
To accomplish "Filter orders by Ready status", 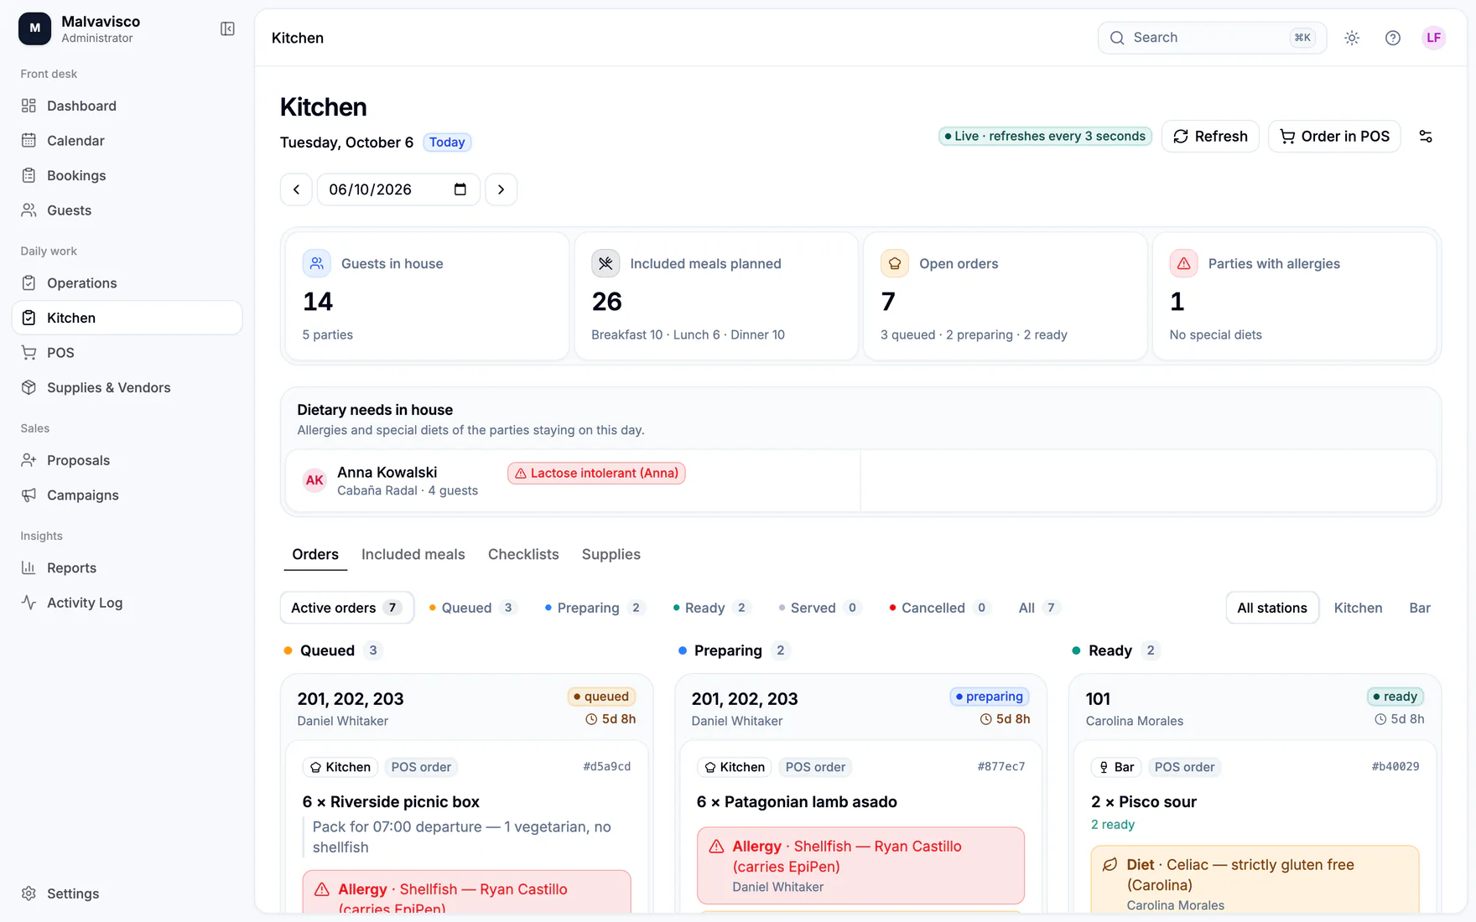I will (712, 608).
